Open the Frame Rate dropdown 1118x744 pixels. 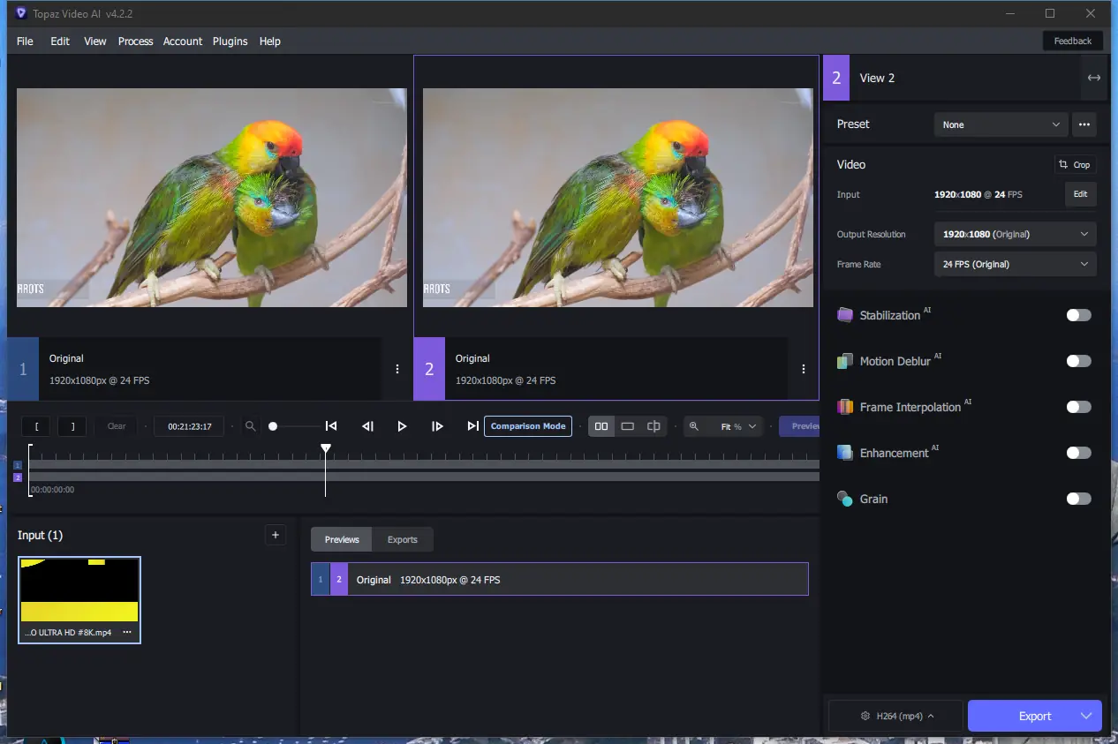tap(1015, 265)
